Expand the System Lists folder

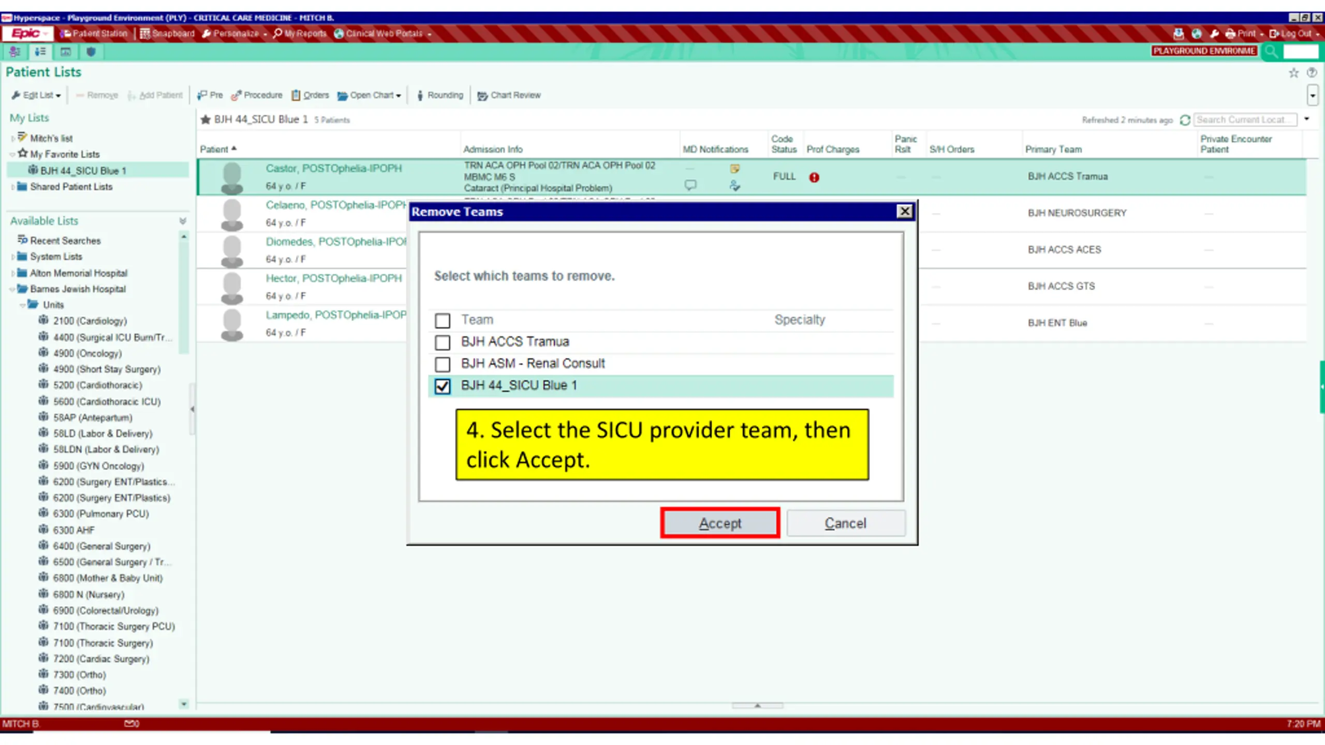tap(13, 257)
